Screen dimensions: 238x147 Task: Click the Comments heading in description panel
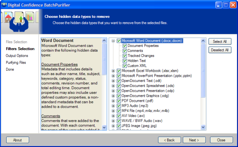[x=51, y=116]
